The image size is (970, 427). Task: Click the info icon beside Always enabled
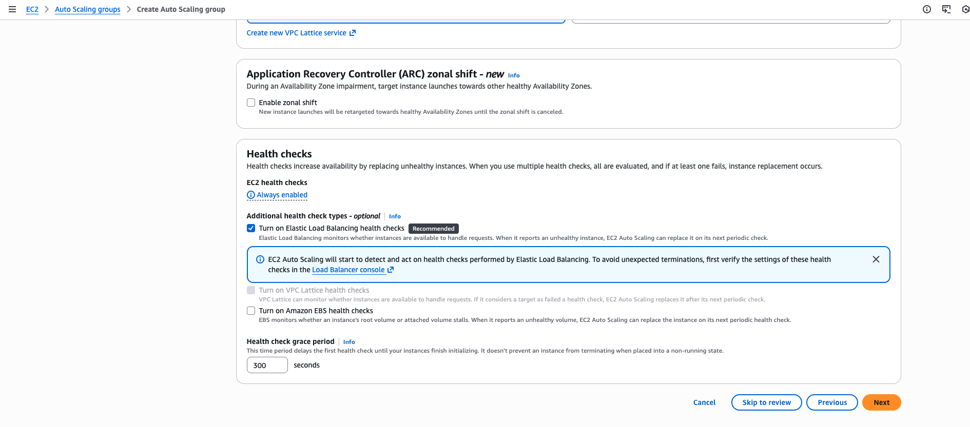(251, 195)
